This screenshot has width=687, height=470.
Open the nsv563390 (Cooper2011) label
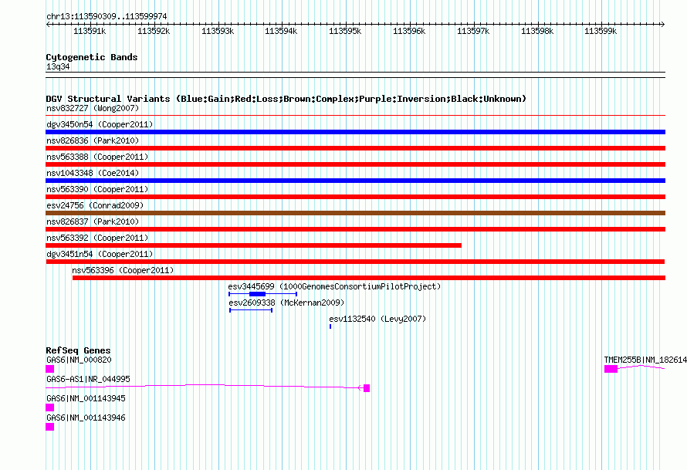97,189
